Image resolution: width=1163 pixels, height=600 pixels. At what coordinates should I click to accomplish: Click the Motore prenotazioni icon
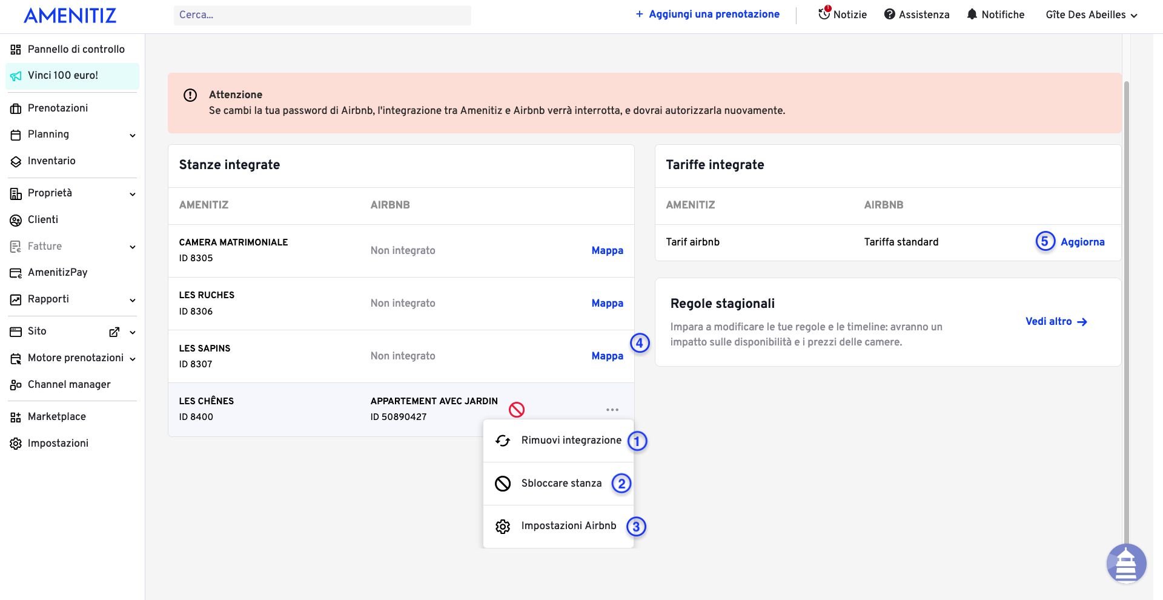(x=16, y=358)
